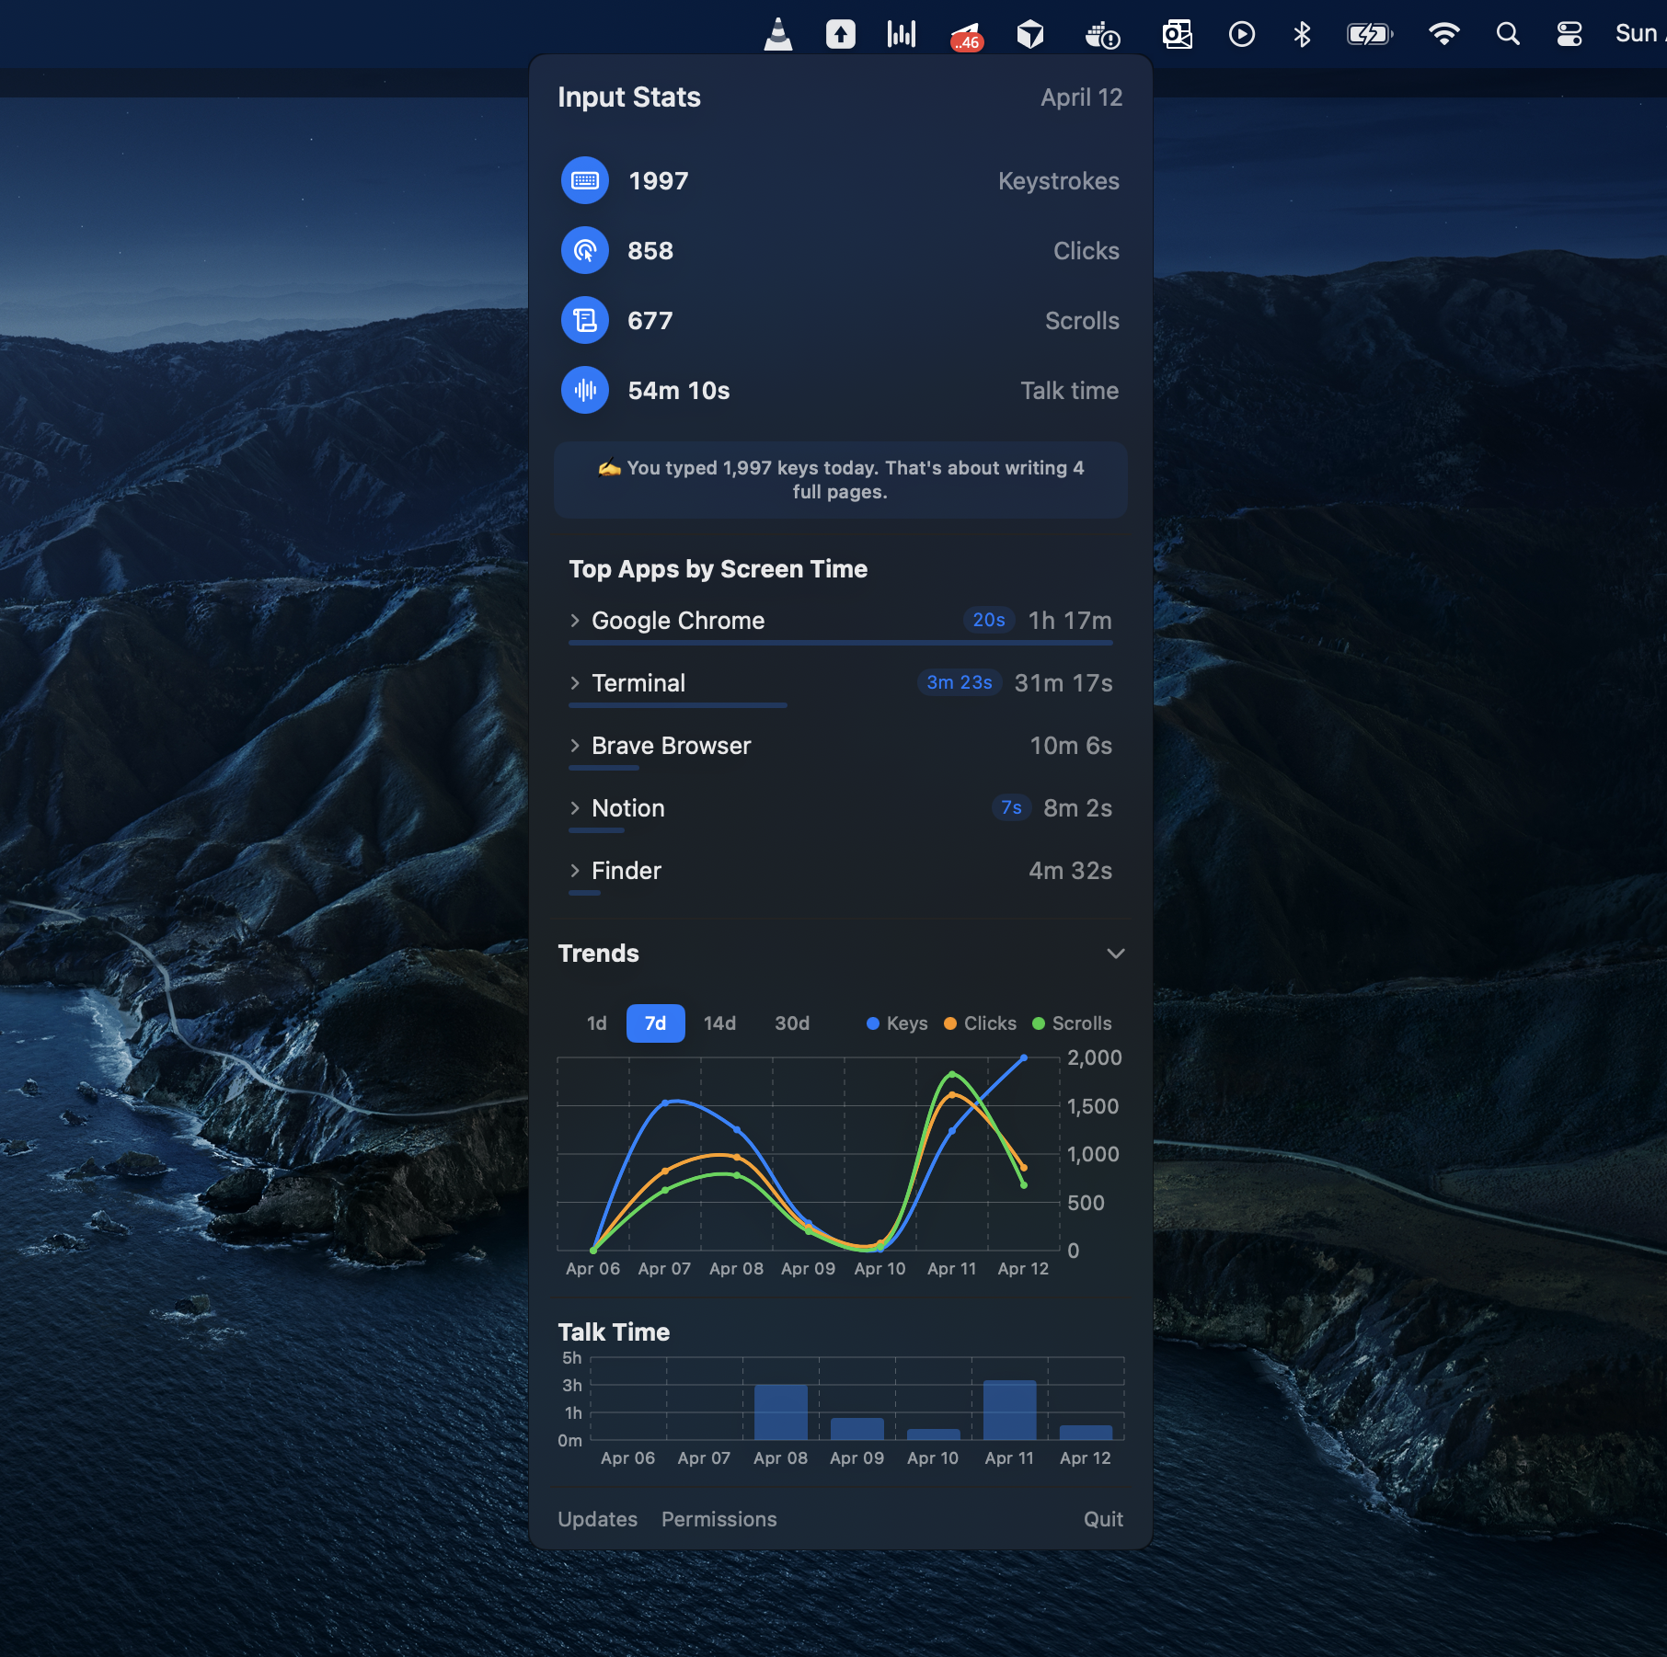This screenshot has width=1667, height=1657.
Task: Open the Bluetooth menu bar icon
Action: point(1301,33)
